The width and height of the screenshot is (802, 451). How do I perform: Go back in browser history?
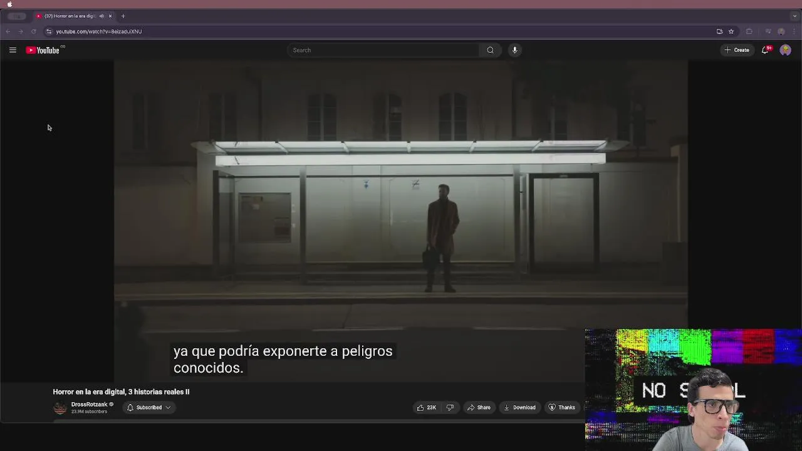click(x=8, y=31)
